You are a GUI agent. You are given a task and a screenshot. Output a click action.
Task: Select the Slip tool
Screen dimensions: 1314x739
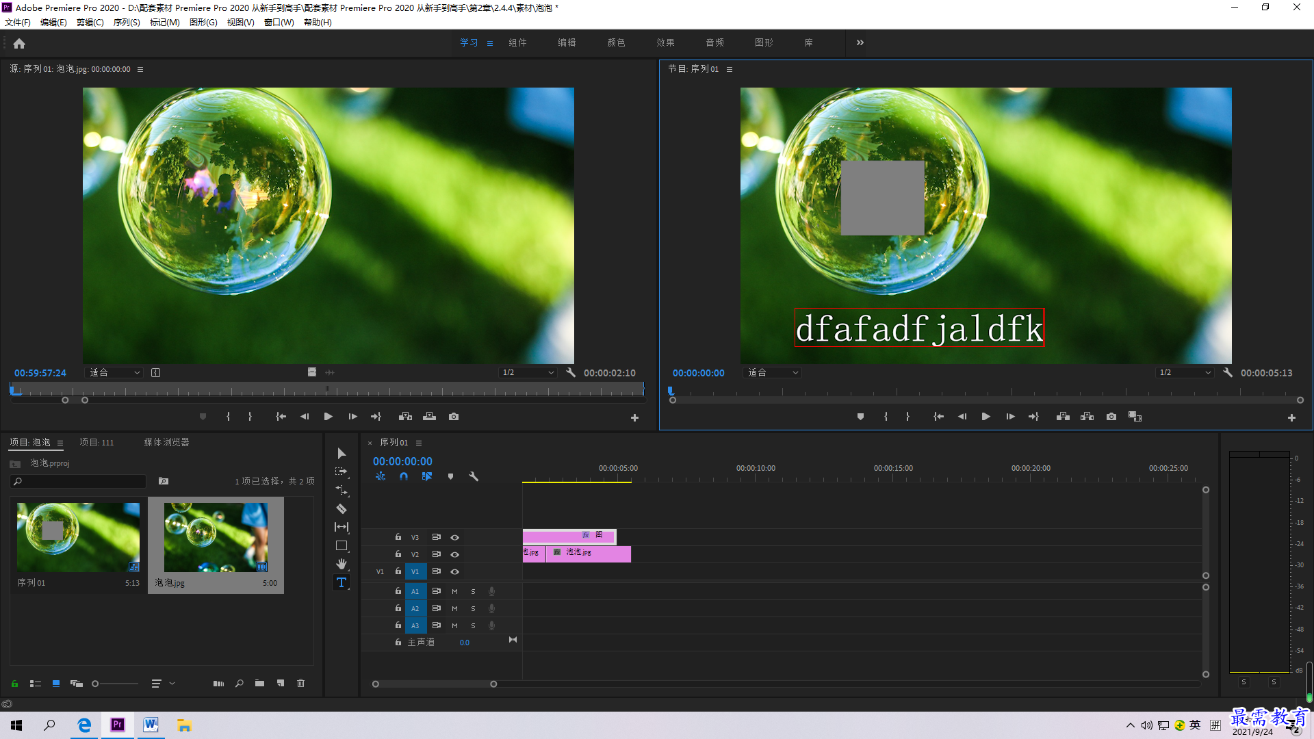(x=342, y=527)
